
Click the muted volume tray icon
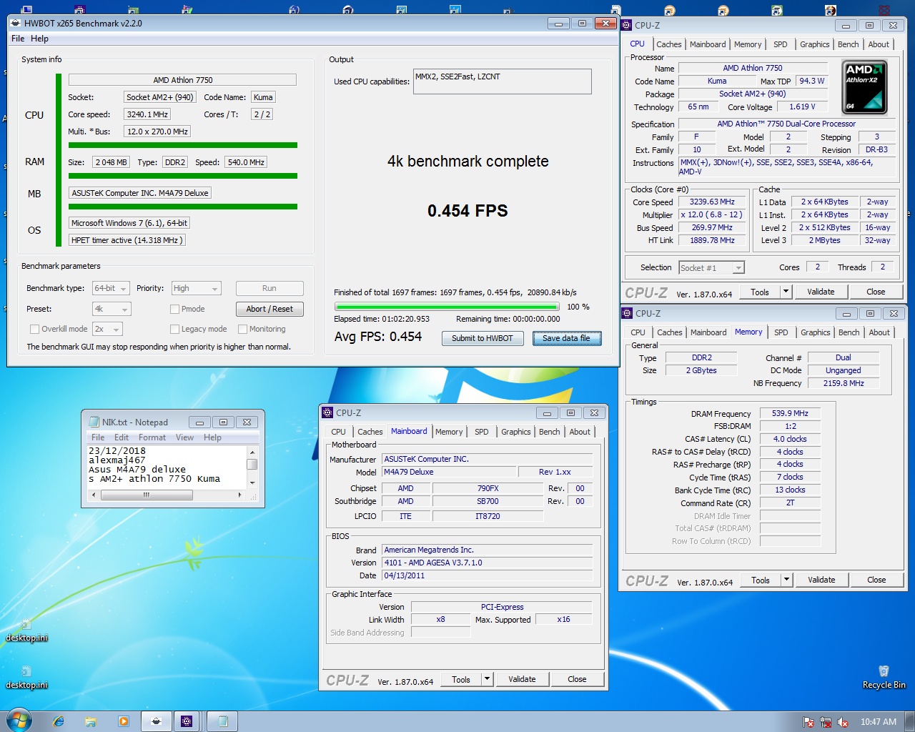[x=843, y=722]
